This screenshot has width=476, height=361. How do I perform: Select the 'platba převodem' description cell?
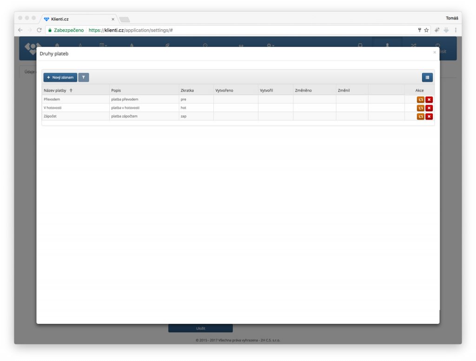[x=125, y=99]
